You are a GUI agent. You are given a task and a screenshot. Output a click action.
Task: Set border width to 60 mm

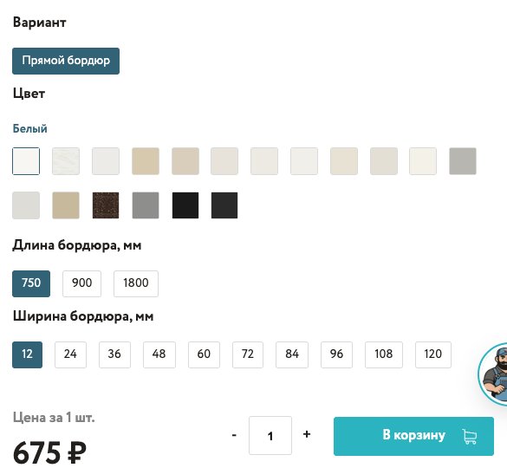coord(204,354)
